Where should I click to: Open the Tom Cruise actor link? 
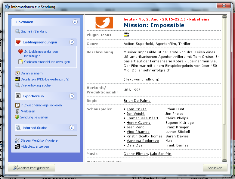pos(136,109)
